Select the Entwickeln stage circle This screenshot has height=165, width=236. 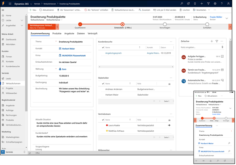[x=122, y=24]
